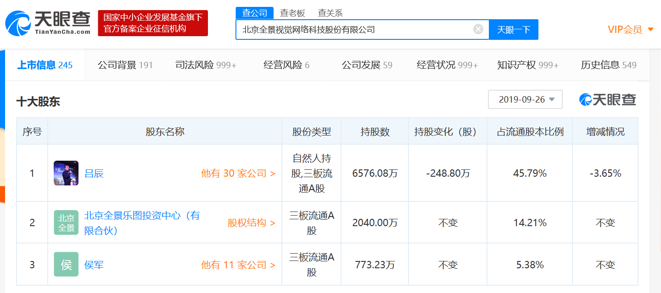Click the 序号 column header
The height and width of the screenshot is (293, 661).
pyautogui.click(x=32, y=132)
